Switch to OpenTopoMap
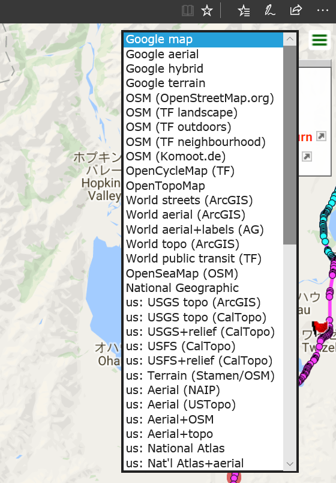Viewport: 336px width, 483px height. [203, 186]
